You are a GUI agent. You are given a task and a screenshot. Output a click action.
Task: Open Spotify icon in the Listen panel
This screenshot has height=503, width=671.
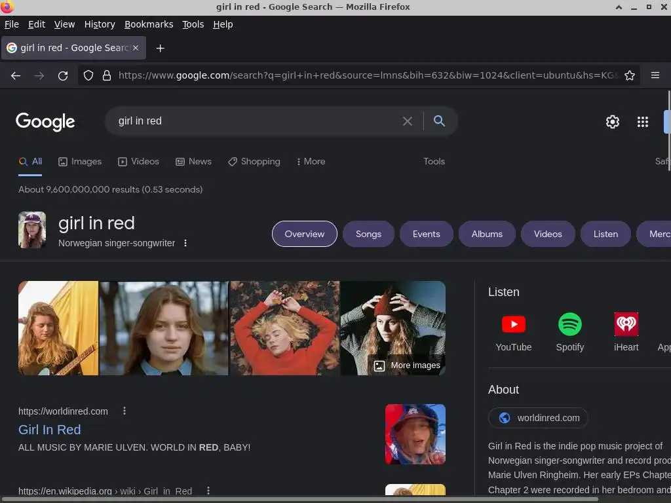[x=570, y=324]
